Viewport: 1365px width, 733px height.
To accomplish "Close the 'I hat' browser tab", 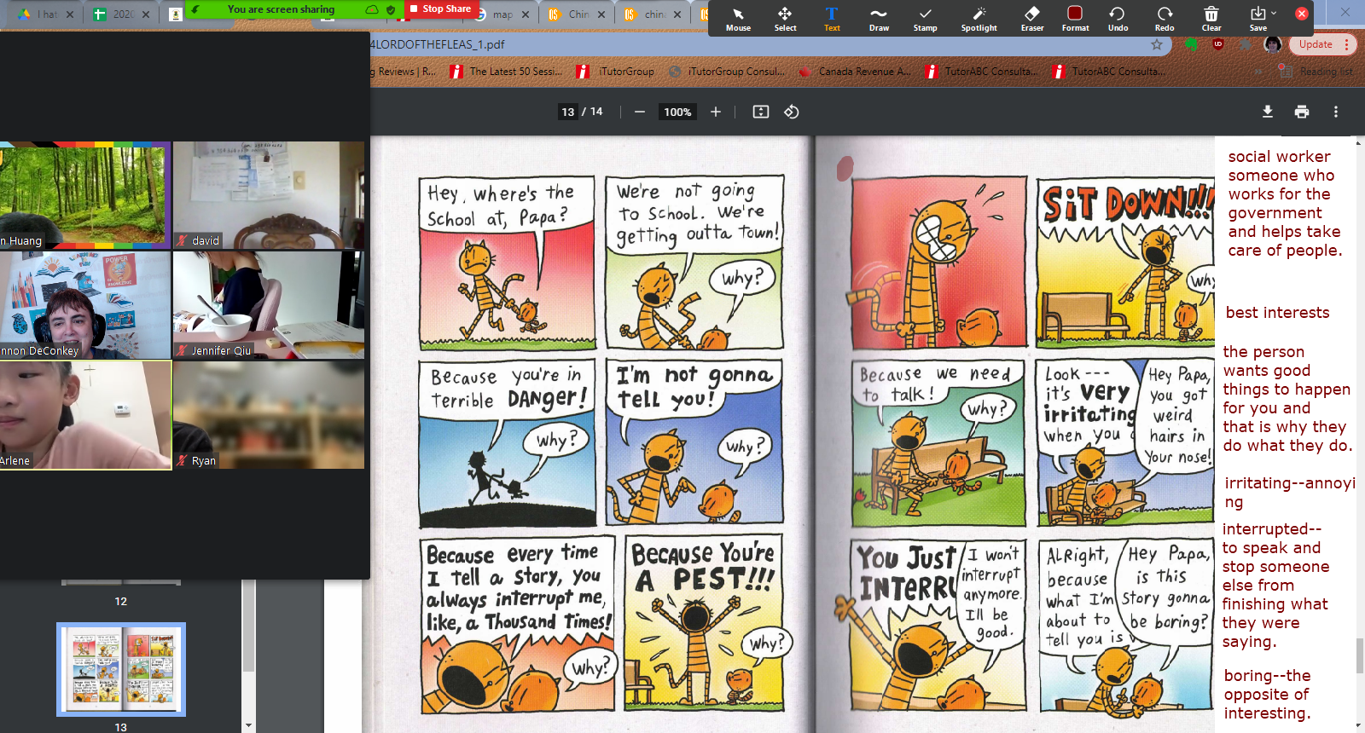I will tap(70, 14).
